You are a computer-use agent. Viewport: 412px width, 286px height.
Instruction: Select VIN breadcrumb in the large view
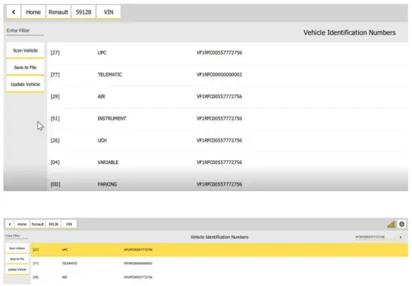tap(109, 12)
